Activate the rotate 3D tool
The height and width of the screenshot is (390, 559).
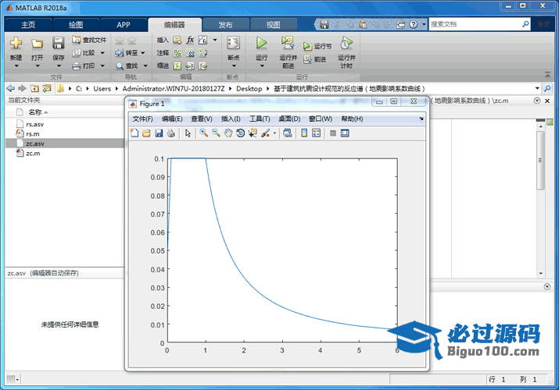241,133
